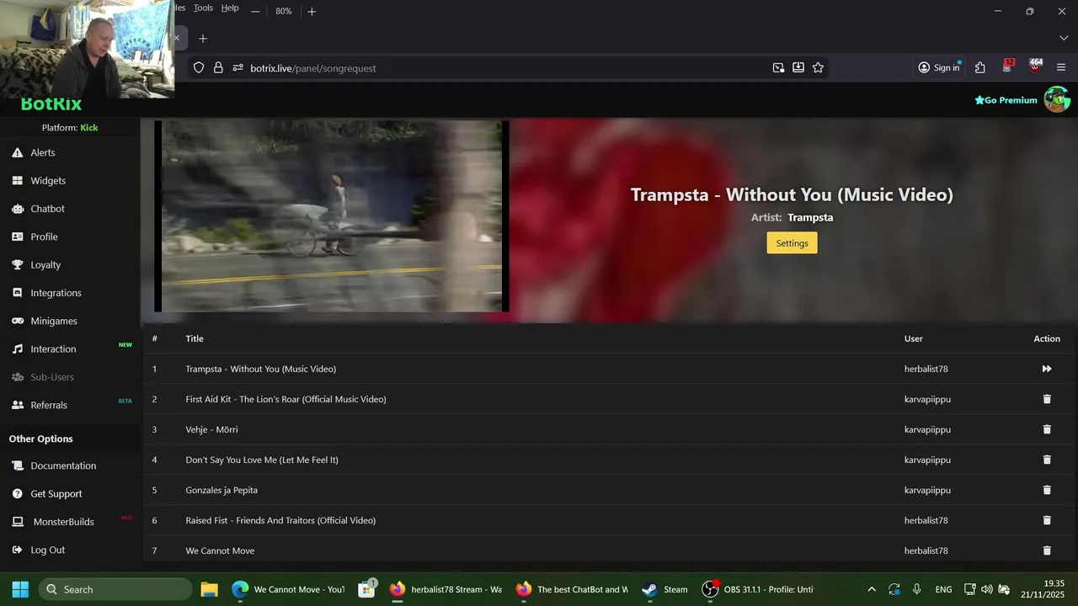Image resolution: width=1078 pixels, height=606 pixels.
Task: Select row Trampsta - Without You title
Action: coord(260,369)
